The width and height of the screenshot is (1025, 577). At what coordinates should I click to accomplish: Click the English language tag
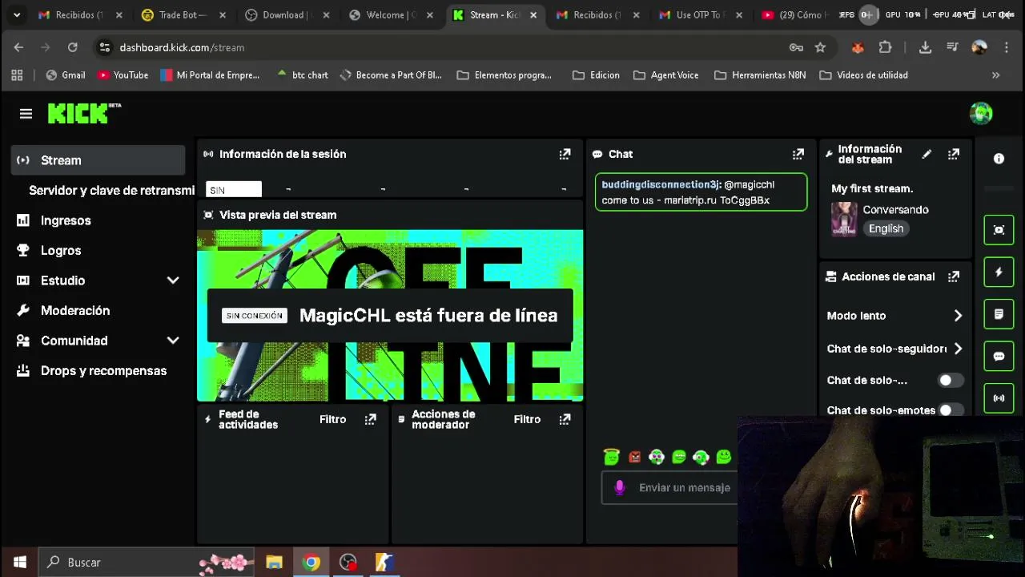(886, 228)
